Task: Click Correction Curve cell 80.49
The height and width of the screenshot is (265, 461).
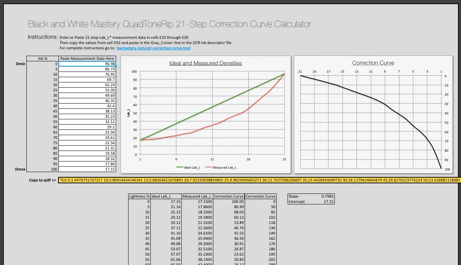Action: [229, 207]
